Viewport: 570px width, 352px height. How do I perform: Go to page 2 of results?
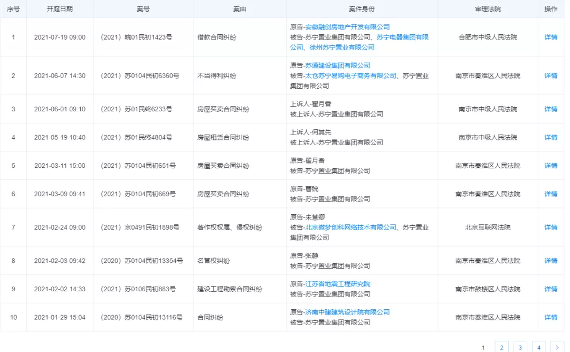(x=501, y=347)
